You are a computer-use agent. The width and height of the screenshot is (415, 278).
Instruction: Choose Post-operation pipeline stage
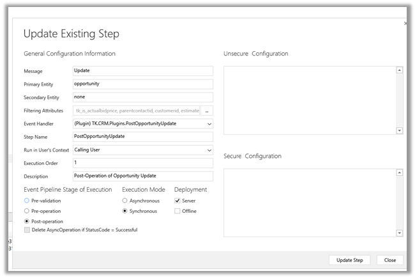(27, 221)
